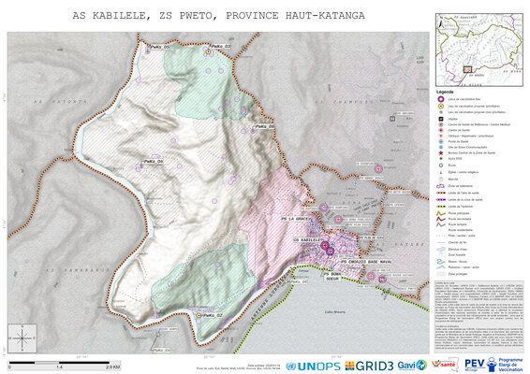Click the yellow marker at PeKo_02
The width and height of the screenshot is (530, 374).
click(199, 315)
